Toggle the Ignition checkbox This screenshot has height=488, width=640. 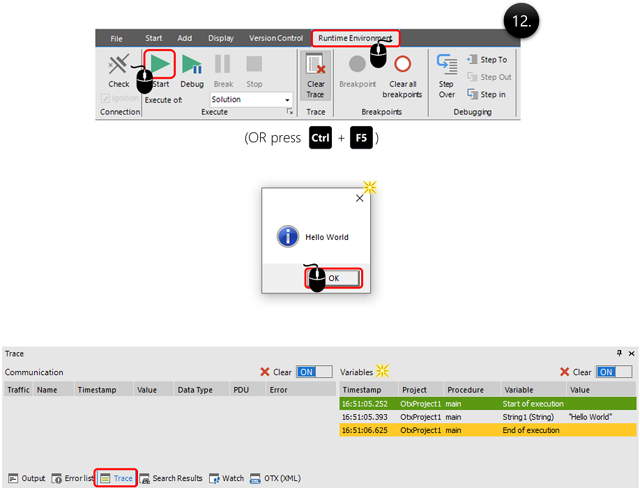(106, 98)
